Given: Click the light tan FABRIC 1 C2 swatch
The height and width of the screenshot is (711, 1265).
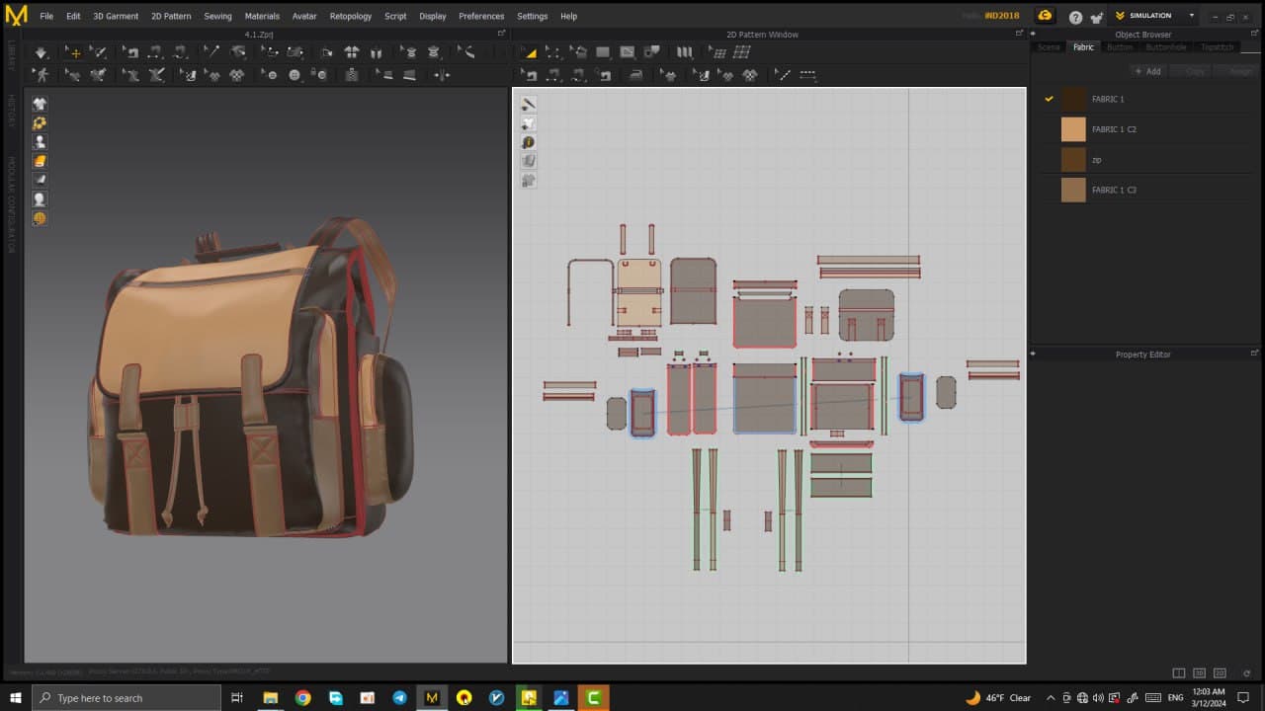Looking at the screenshot, I should [x=1073, y=129].
